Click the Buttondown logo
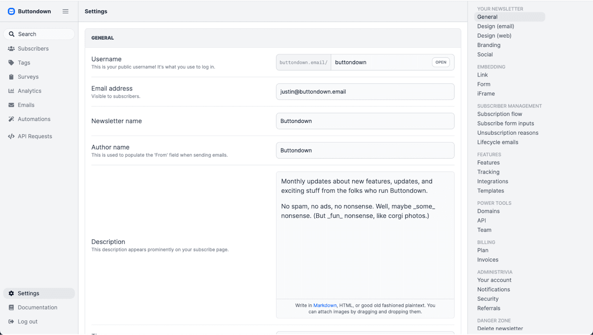Screen dimensions: 593x335 11,11
